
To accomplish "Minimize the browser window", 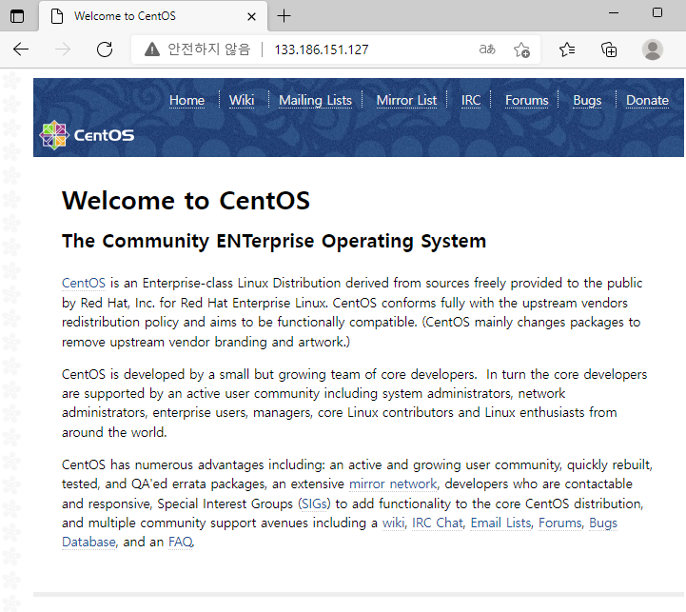I will (x=614, y=13).
